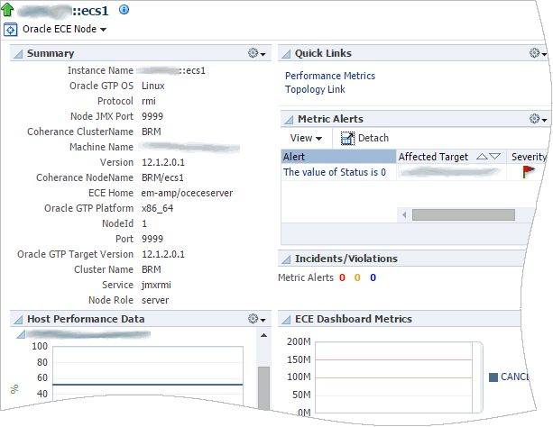Sort Affected Target descending
553x427 pixels.
click(494, 157)
